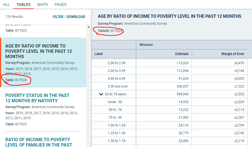Open the MAPS tab
Image resolution: width=252 pixels, height=147 pixels.
point(43,4)
